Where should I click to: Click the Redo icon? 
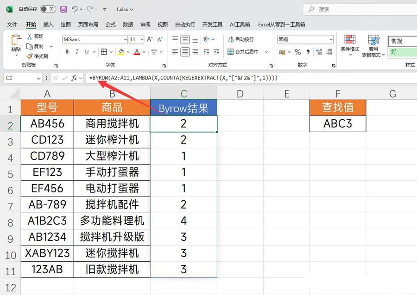coord(89,9)
